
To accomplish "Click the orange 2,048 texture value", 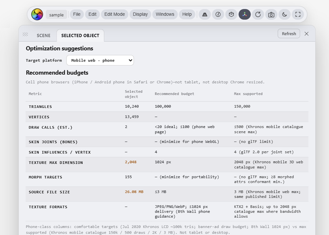I will click(x=131, y=162).
